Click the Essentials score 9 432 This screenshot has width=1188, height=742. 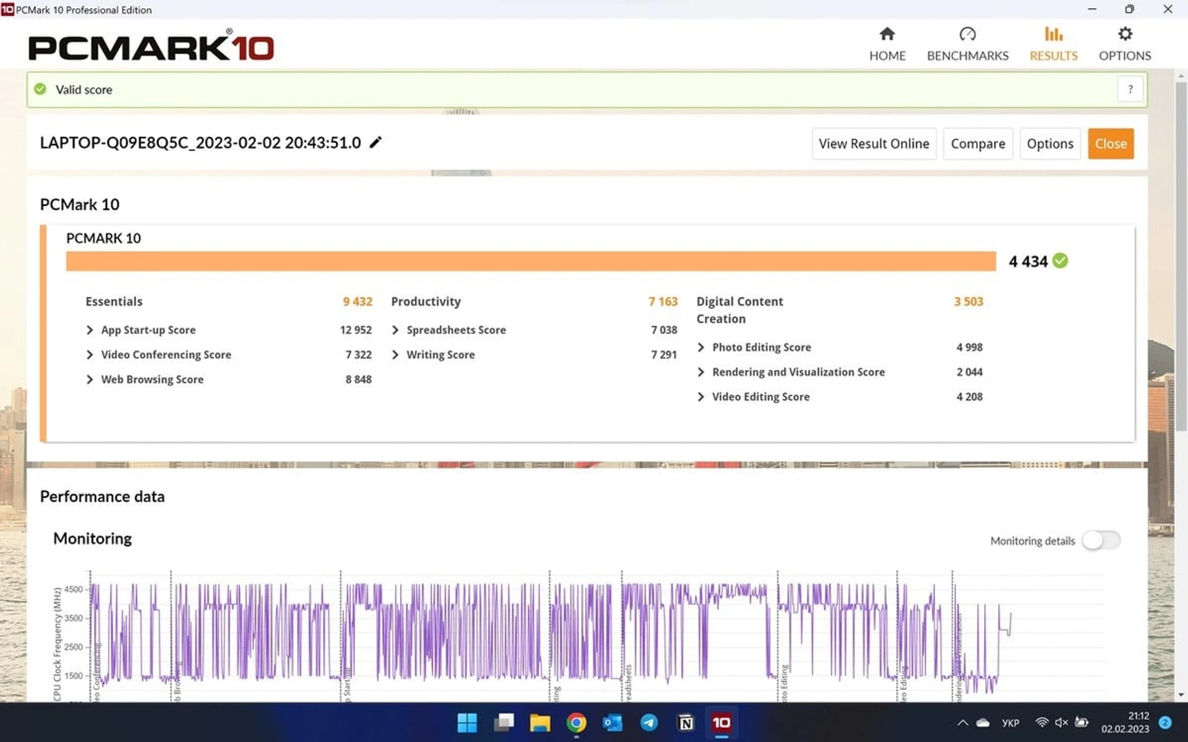coord(358,301)
